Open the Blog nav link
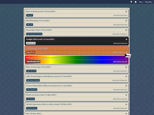This screenshot has width=154, height=115. pos(141,2)
